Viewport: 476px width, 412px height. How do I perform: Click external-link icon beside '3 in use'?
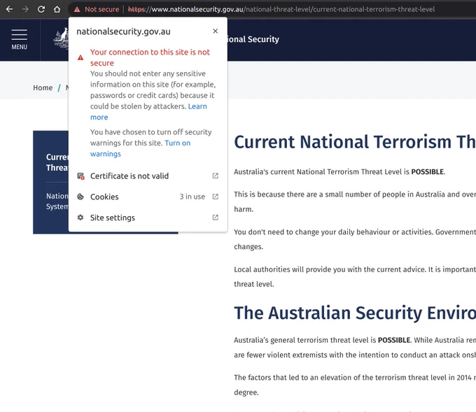[x=215, y=197]
